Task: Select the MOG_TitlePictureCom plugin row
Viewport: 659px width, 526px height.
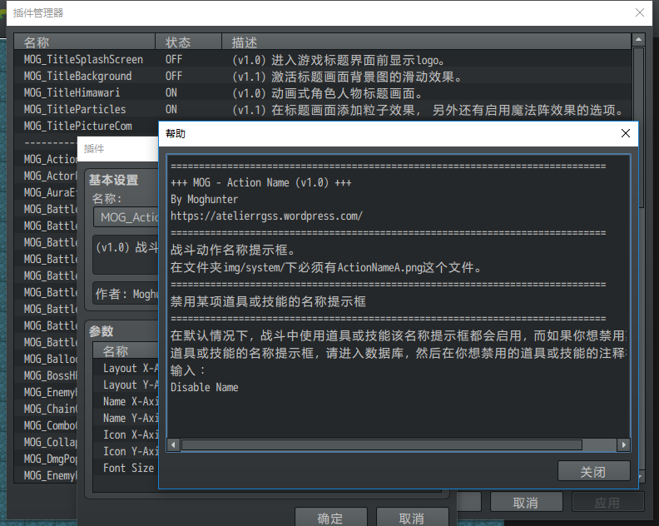Action: click(87, 126)
